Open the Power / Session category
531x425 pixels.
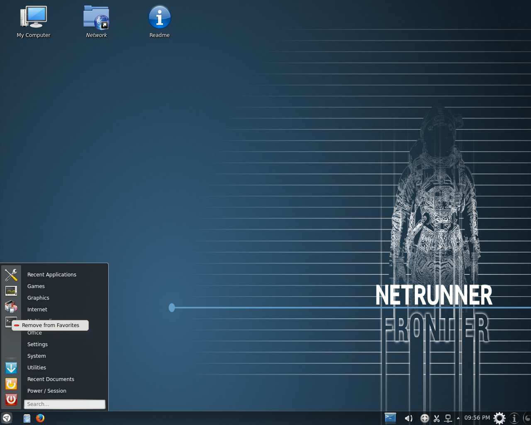[47, 391]
